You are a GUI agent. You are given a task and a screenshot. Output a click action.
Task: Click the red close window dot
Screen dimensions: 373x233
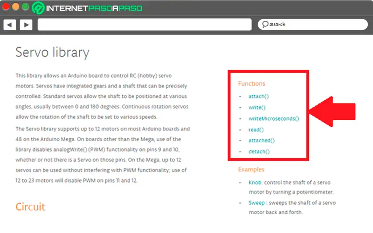(6, 7)
